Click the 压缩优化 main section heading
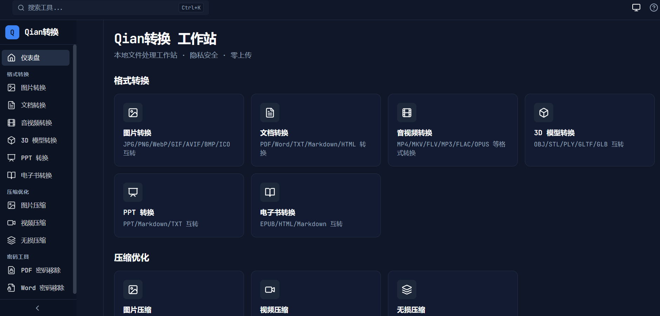Viewport: 660px width, 316px height. (132, 258)
